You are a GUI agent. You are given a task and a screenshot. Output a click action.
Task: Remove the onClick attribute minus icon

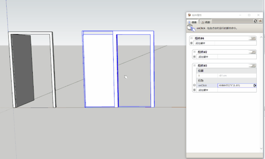pos(194,85)
